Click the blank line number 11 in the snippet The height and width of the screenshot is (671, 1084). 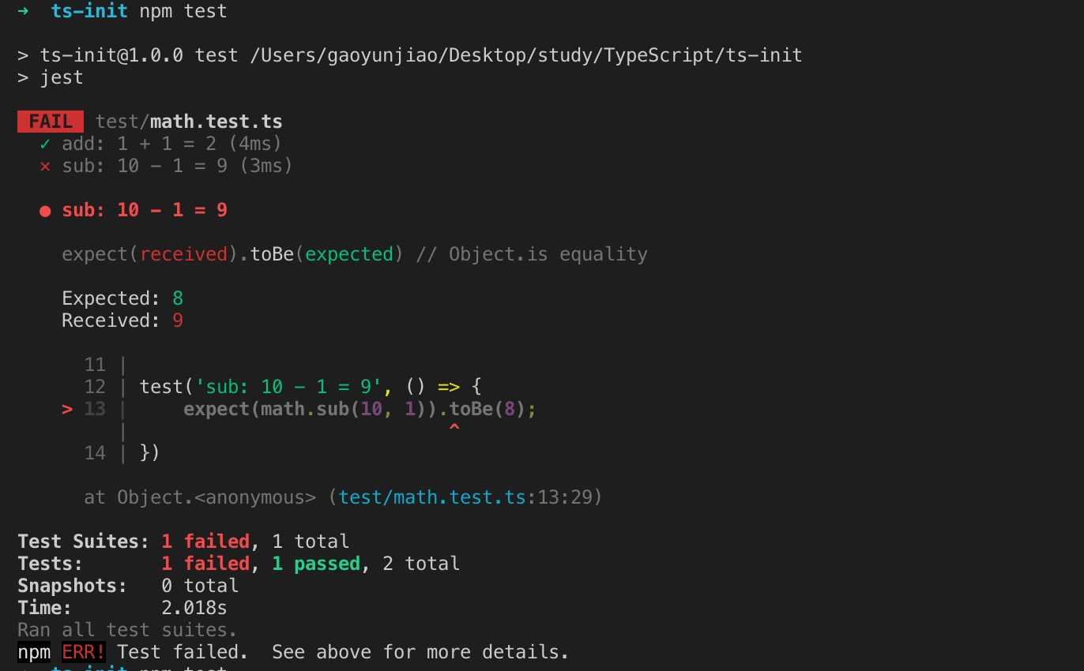pos(95,365)
